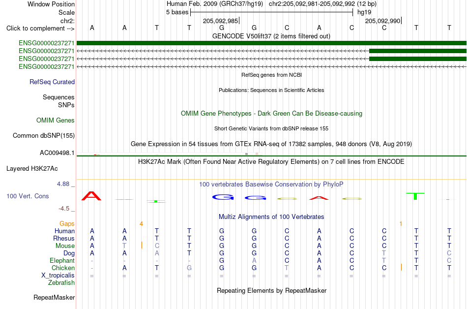Click the orange gap count '4'

(141, 224)
